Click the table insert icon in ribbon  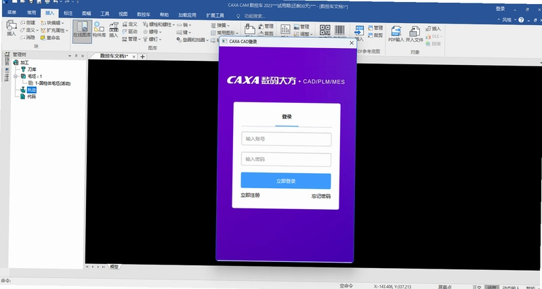pyautogui.click(x=285, y=29)
